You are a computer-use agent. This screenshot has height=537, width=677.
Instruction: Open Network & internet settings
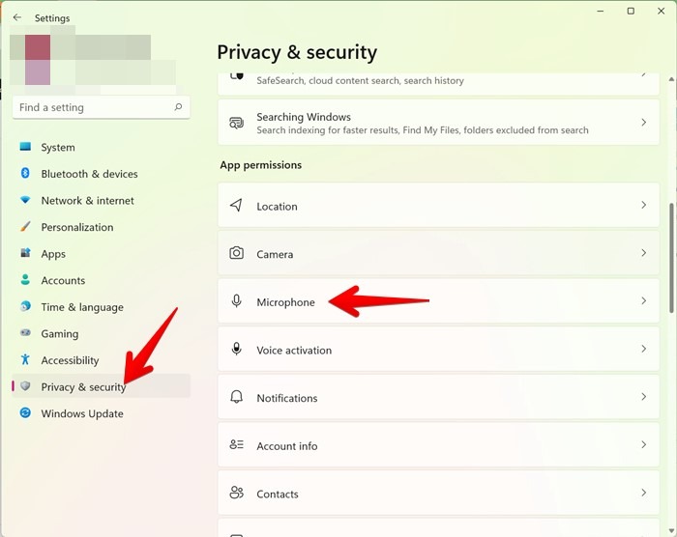(87, 201)
